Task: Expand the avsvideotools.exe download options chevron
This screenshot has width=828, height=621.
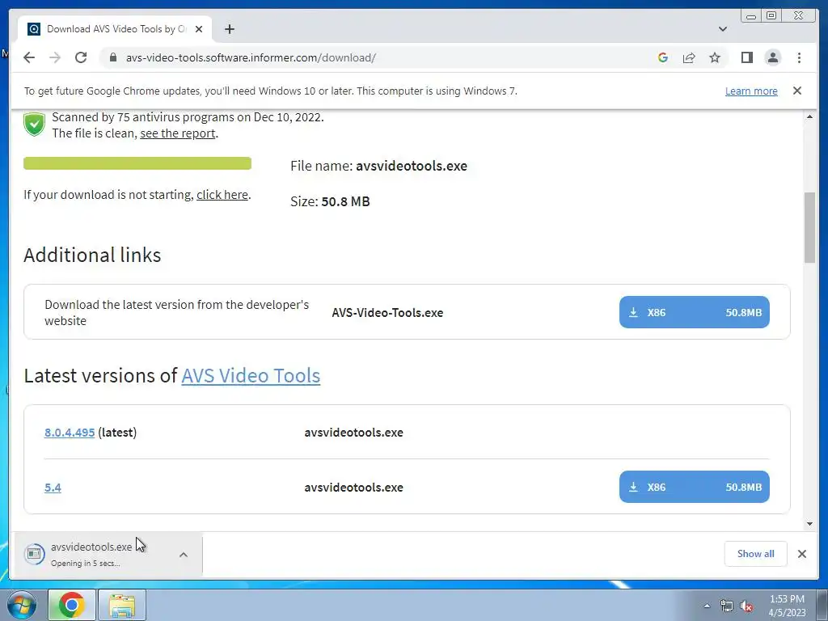Action: (184, 555)
